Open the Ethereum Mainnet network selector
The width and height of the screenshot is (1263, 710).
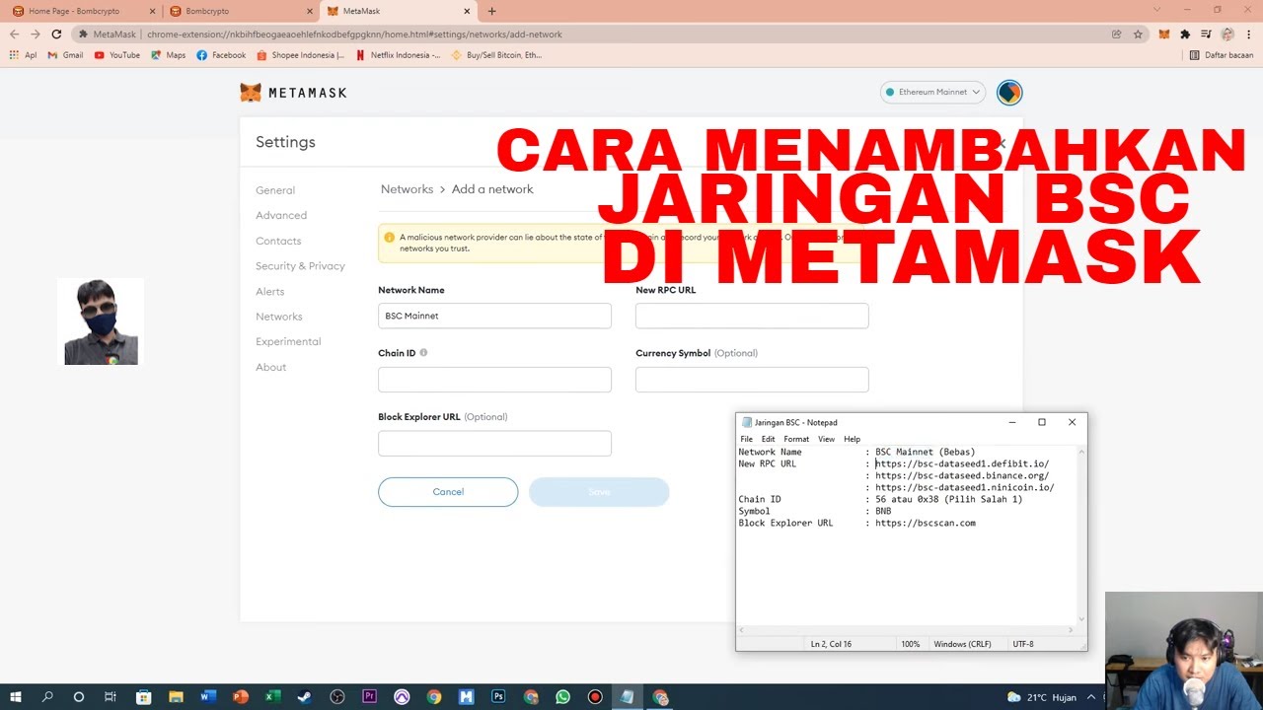click(932, 93)
